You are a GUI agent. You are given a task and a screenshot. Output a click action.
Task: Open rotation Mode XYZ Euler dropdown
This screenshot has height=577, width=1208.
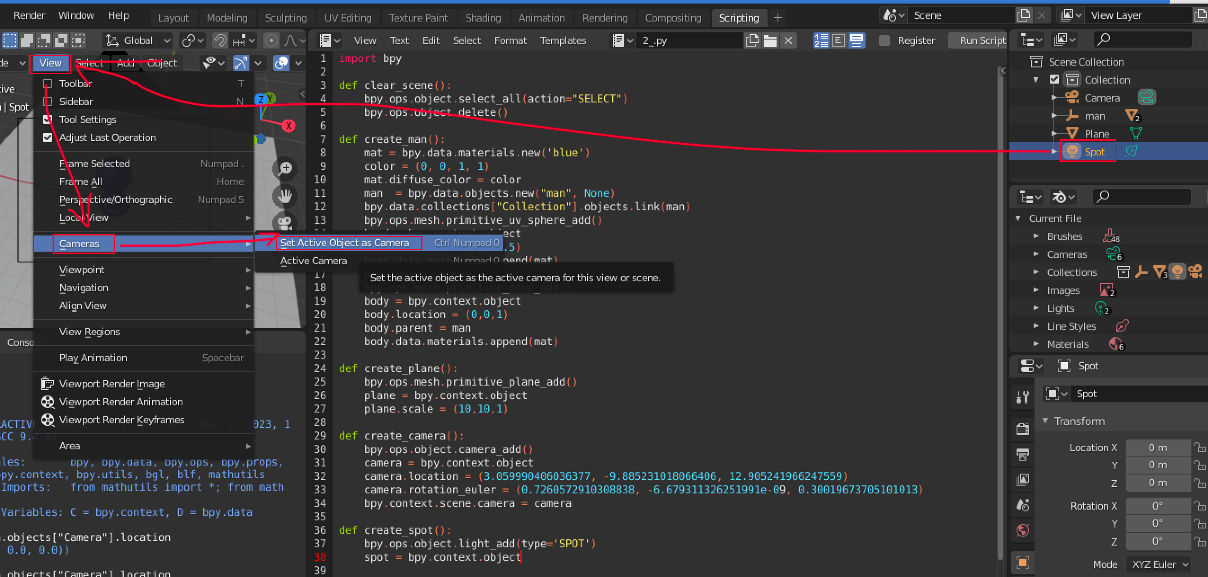pos(1158,564)
